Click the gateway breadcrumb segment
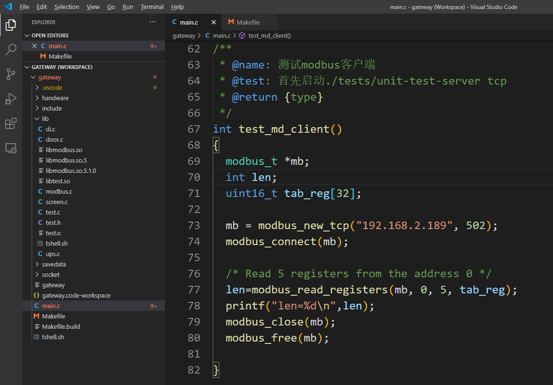553x385 pixels. pos(183,35)
